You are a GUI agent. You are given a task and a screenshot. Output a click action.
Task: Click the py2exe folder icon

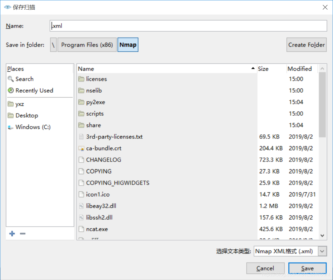click(x=81, y=102)
